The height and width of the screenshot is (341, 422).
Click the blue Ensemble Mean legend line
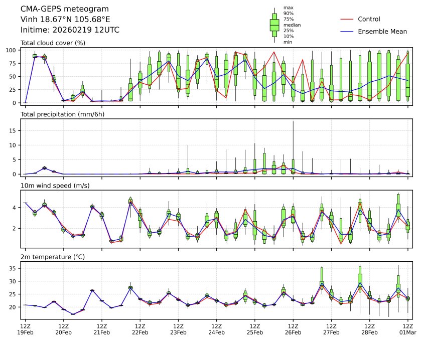tap(347, 32)
